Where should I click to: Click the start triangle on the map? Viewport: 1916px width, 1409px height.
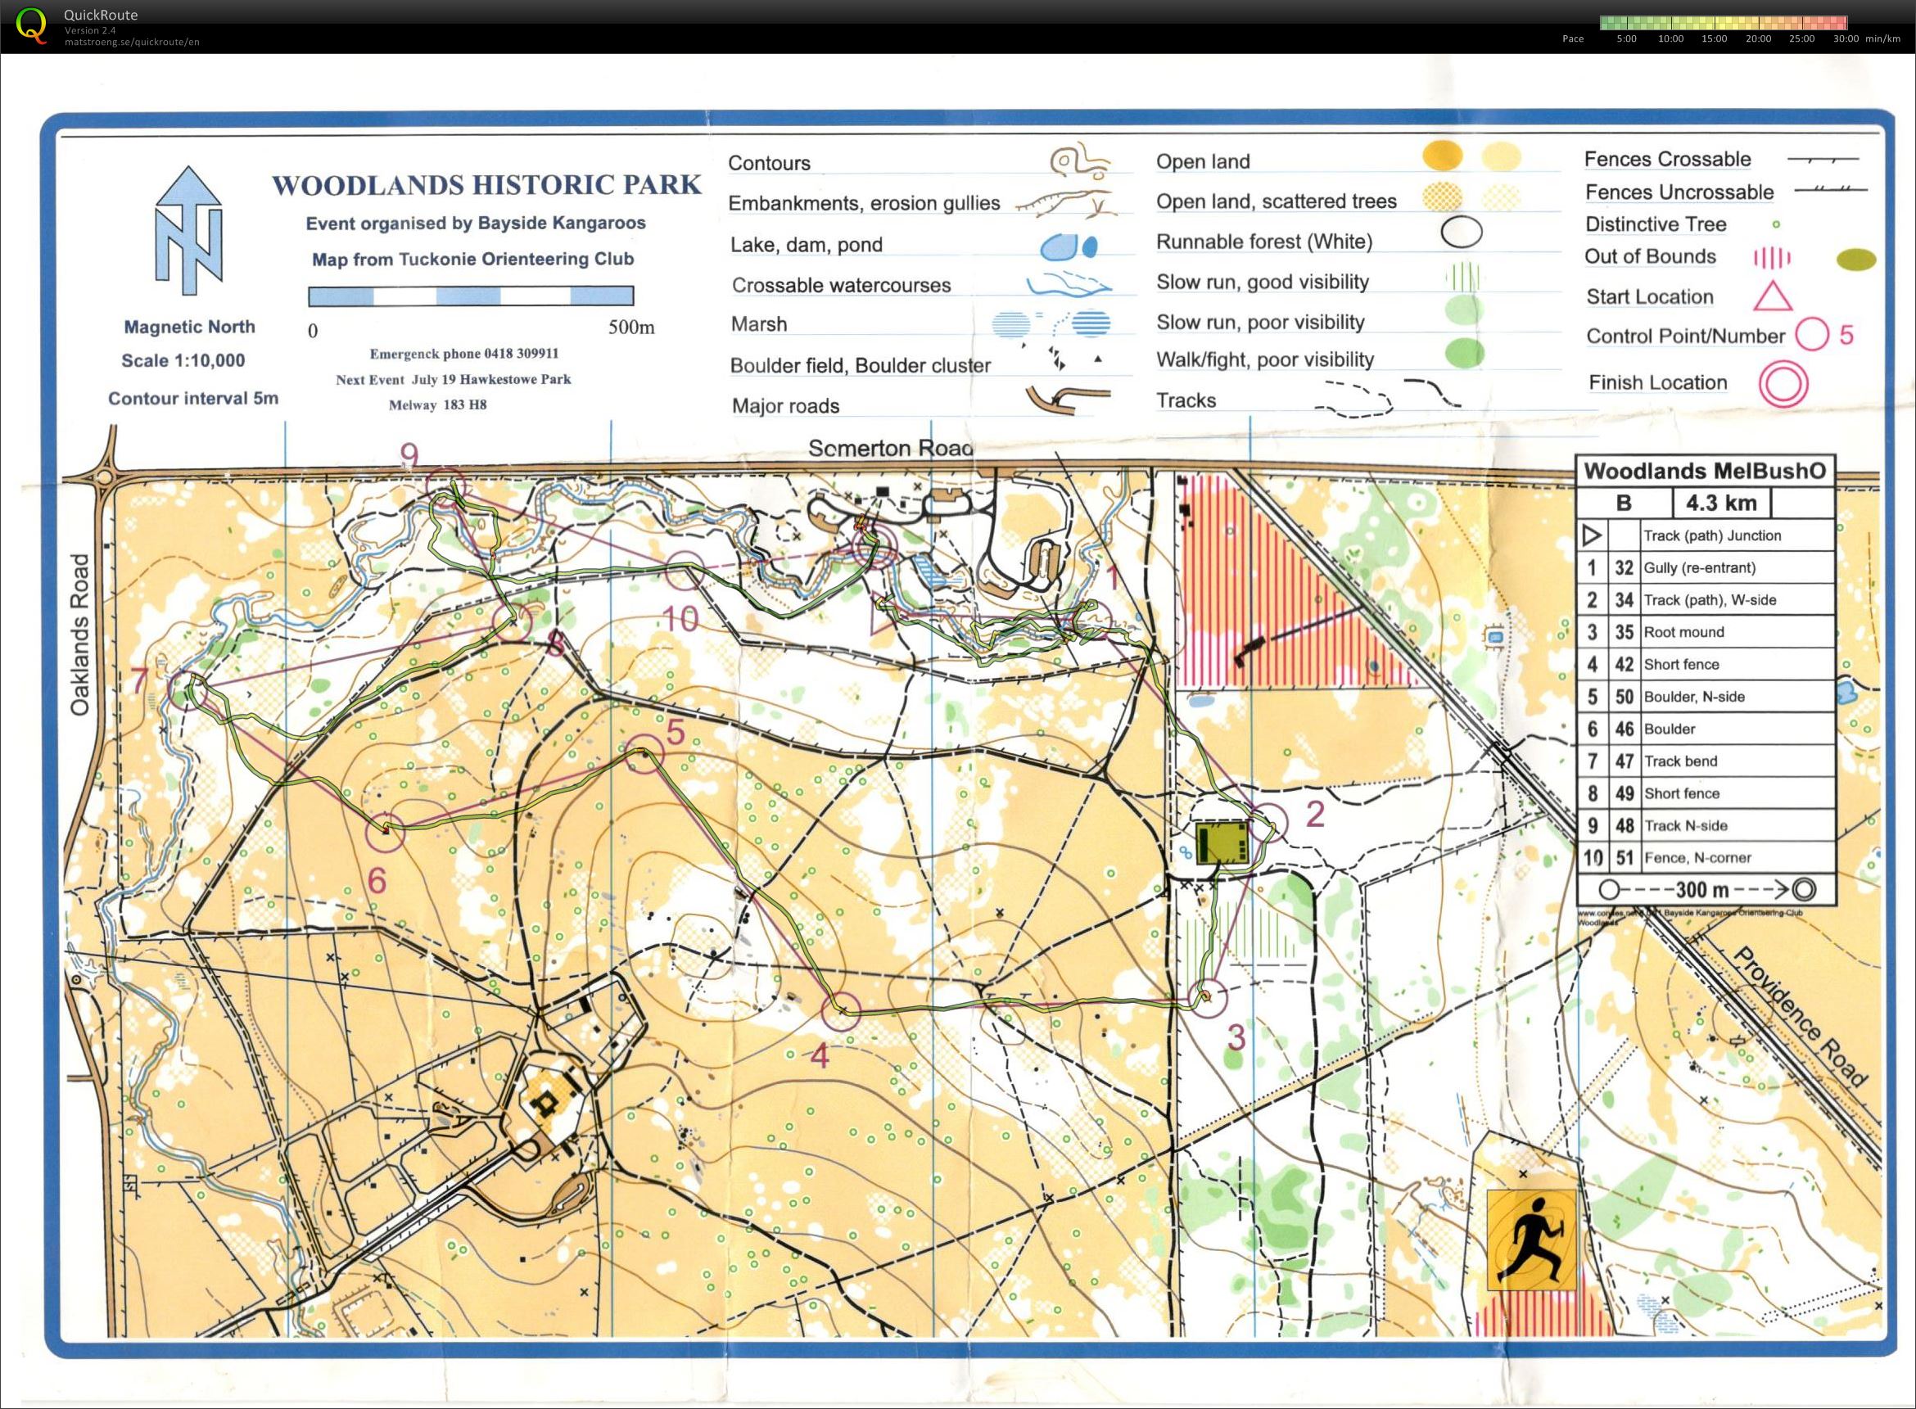click(x=883, y=615)
